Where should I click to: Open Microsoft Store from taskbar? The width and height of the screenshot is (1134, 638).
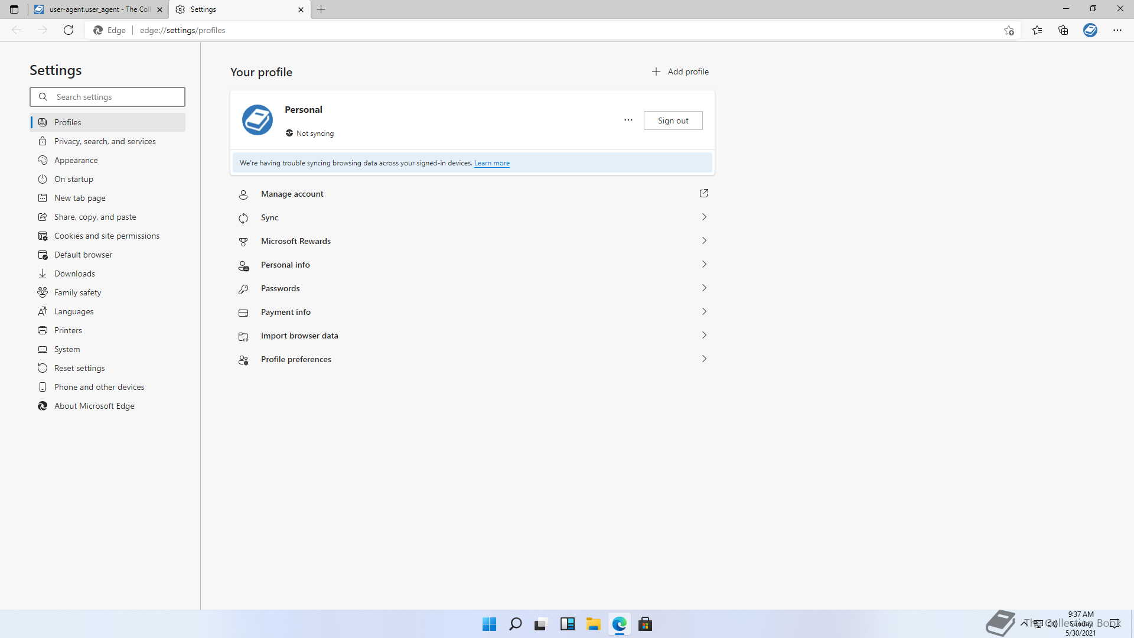pos(646,624)
